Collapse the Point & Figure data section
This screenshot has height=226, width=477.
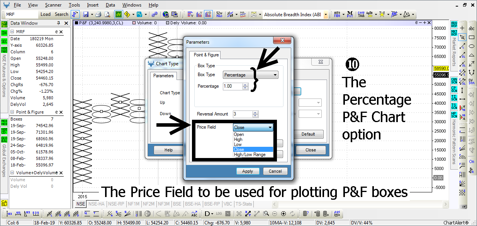12,112
